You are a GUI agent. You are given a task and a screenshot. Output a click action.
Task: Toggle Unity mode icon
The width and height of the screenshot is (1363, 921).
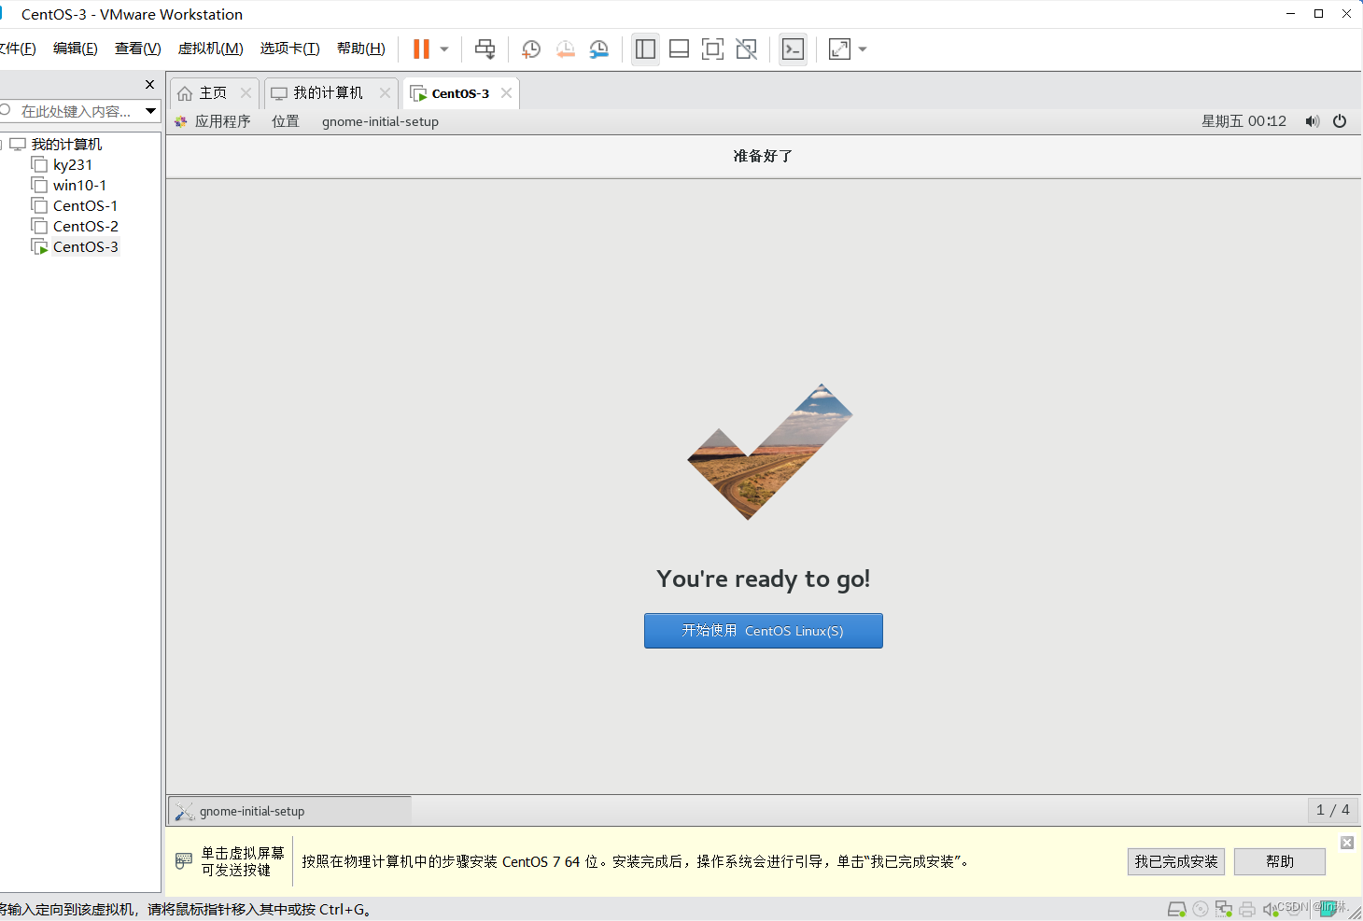(x=747, y=49)
